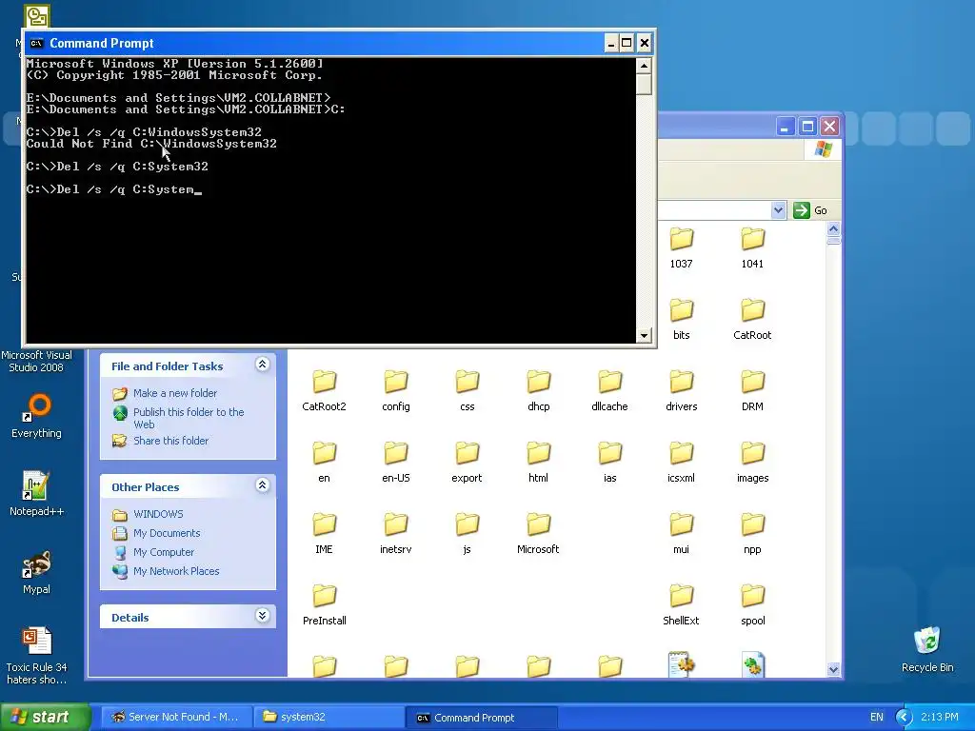
Task: Click Publish this folder to the Web
Action: click(x=189, y=419)
